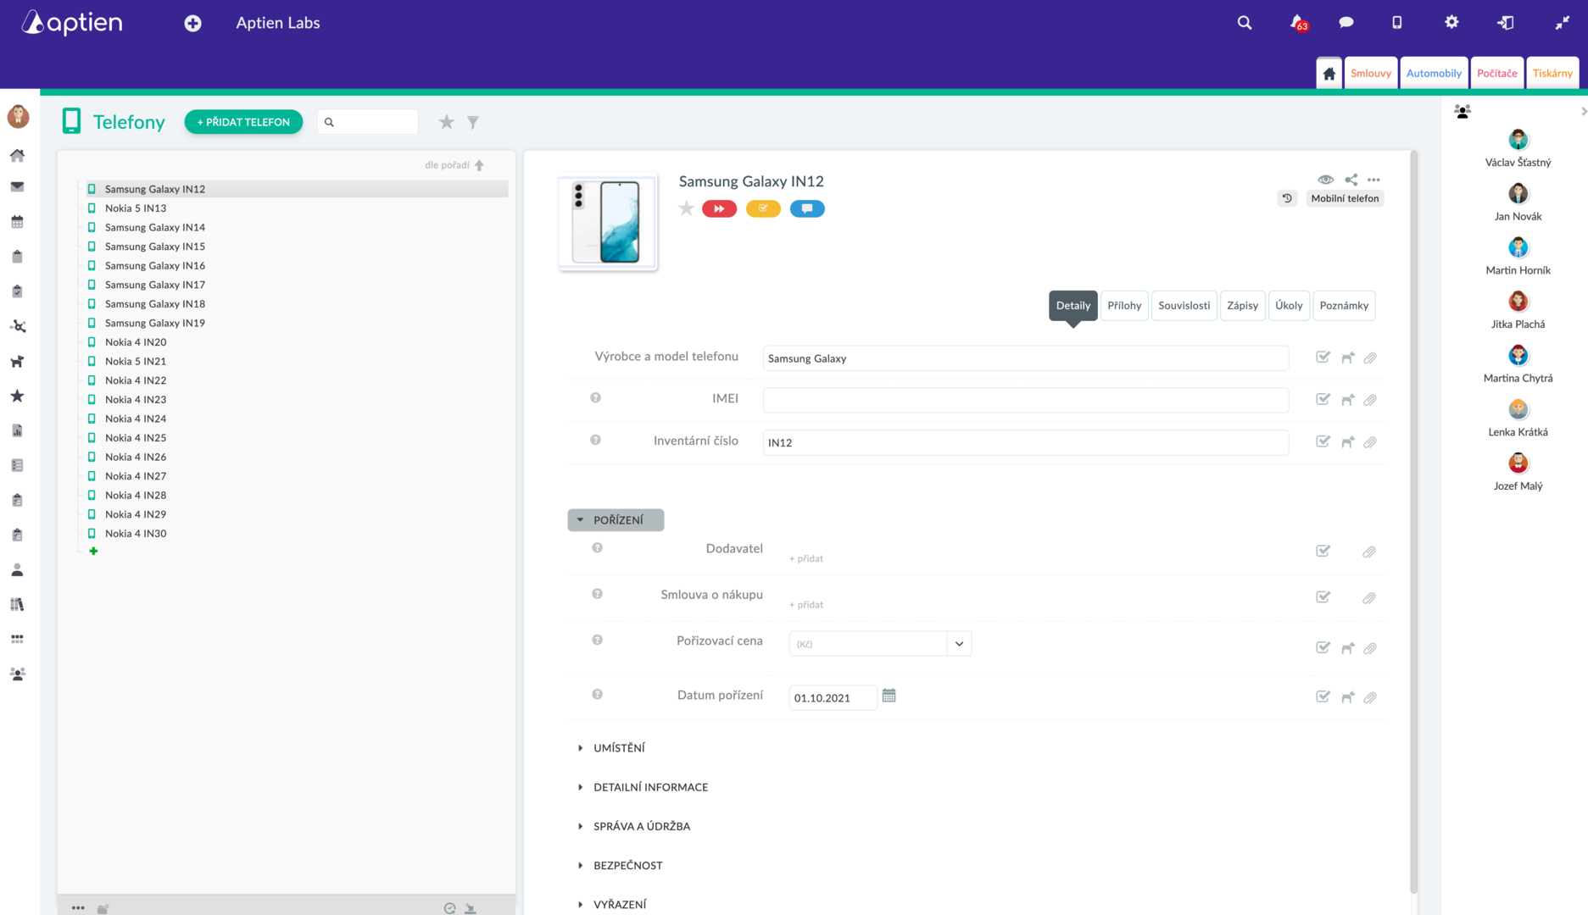The height and width of the screenshot is (915, 1588).
Task: Toggle favorite star under Samsung Galaxy IN12 title
Action: pyautogui.click(x=686, y=208)
